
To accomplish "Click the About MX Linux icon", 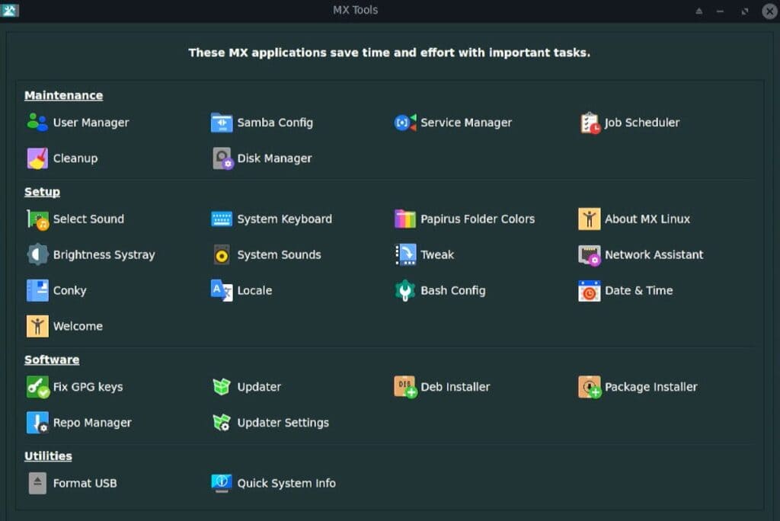I will (x=590, y=219).
